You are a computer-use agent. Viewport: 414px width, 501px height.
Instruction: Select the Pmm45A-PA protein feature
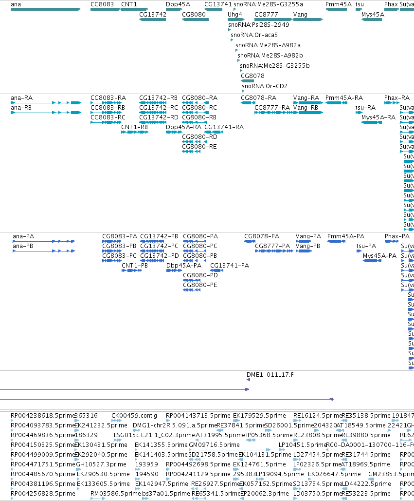click(x=336, y=241)
